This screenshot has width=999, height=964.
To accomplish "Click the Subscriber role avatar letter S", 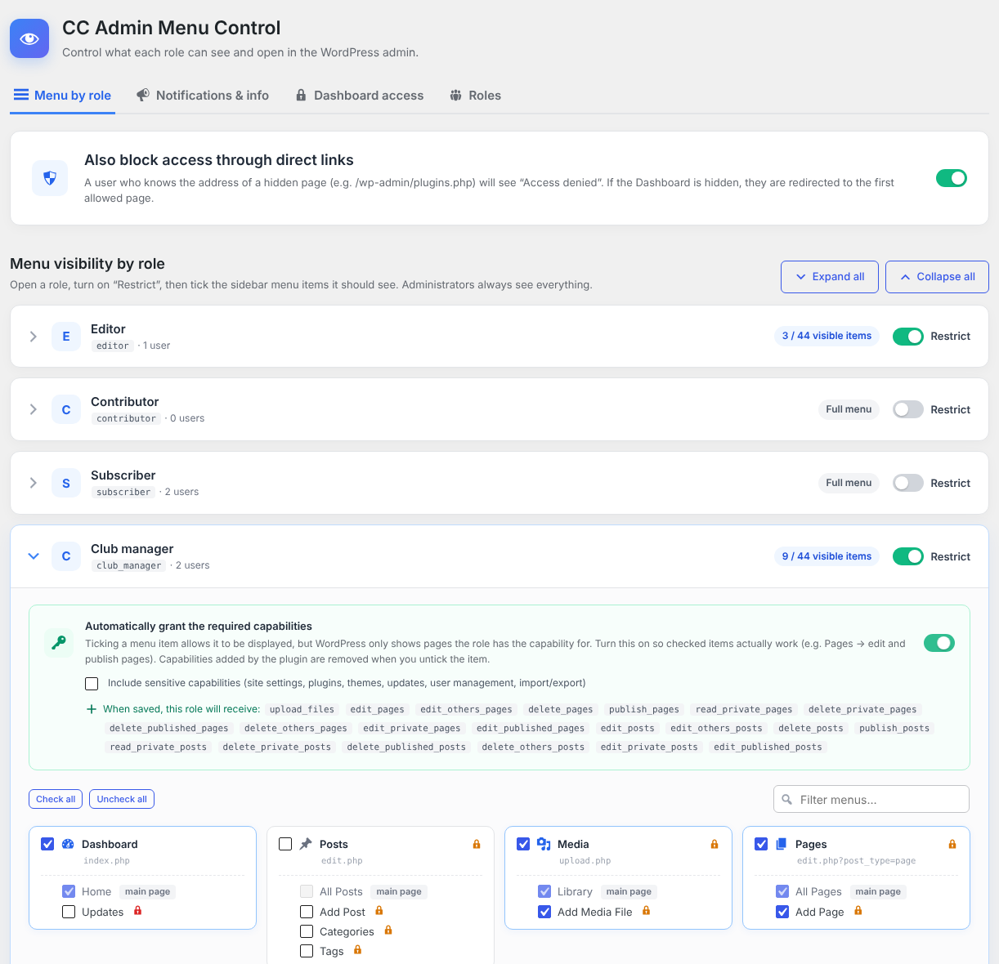I will 66,484.
